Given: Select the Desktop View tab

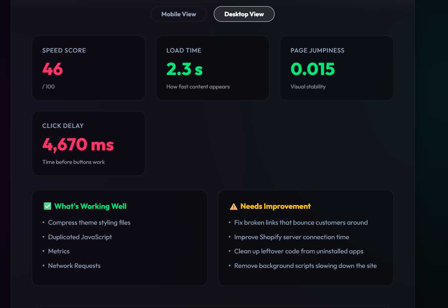Looking at the screenshot, I should 244,14.
